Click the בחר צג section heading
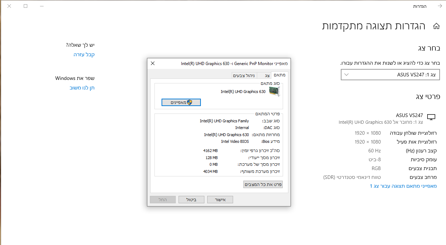 (x=429, y=48)
